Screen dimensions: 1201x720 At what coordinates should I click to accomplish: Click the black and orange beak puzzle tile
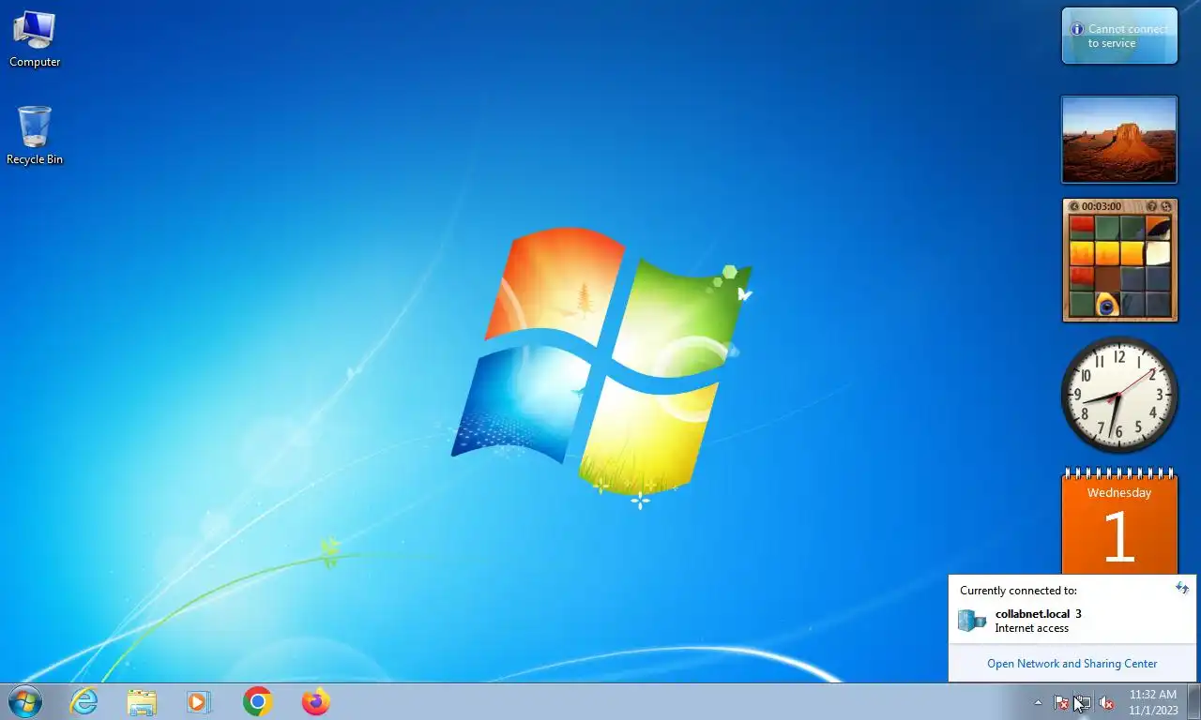tap(1158, 228)
